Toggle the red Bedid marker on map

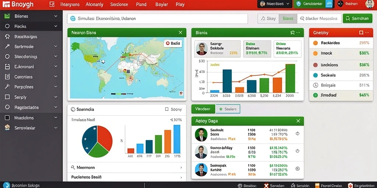(168, 44)
